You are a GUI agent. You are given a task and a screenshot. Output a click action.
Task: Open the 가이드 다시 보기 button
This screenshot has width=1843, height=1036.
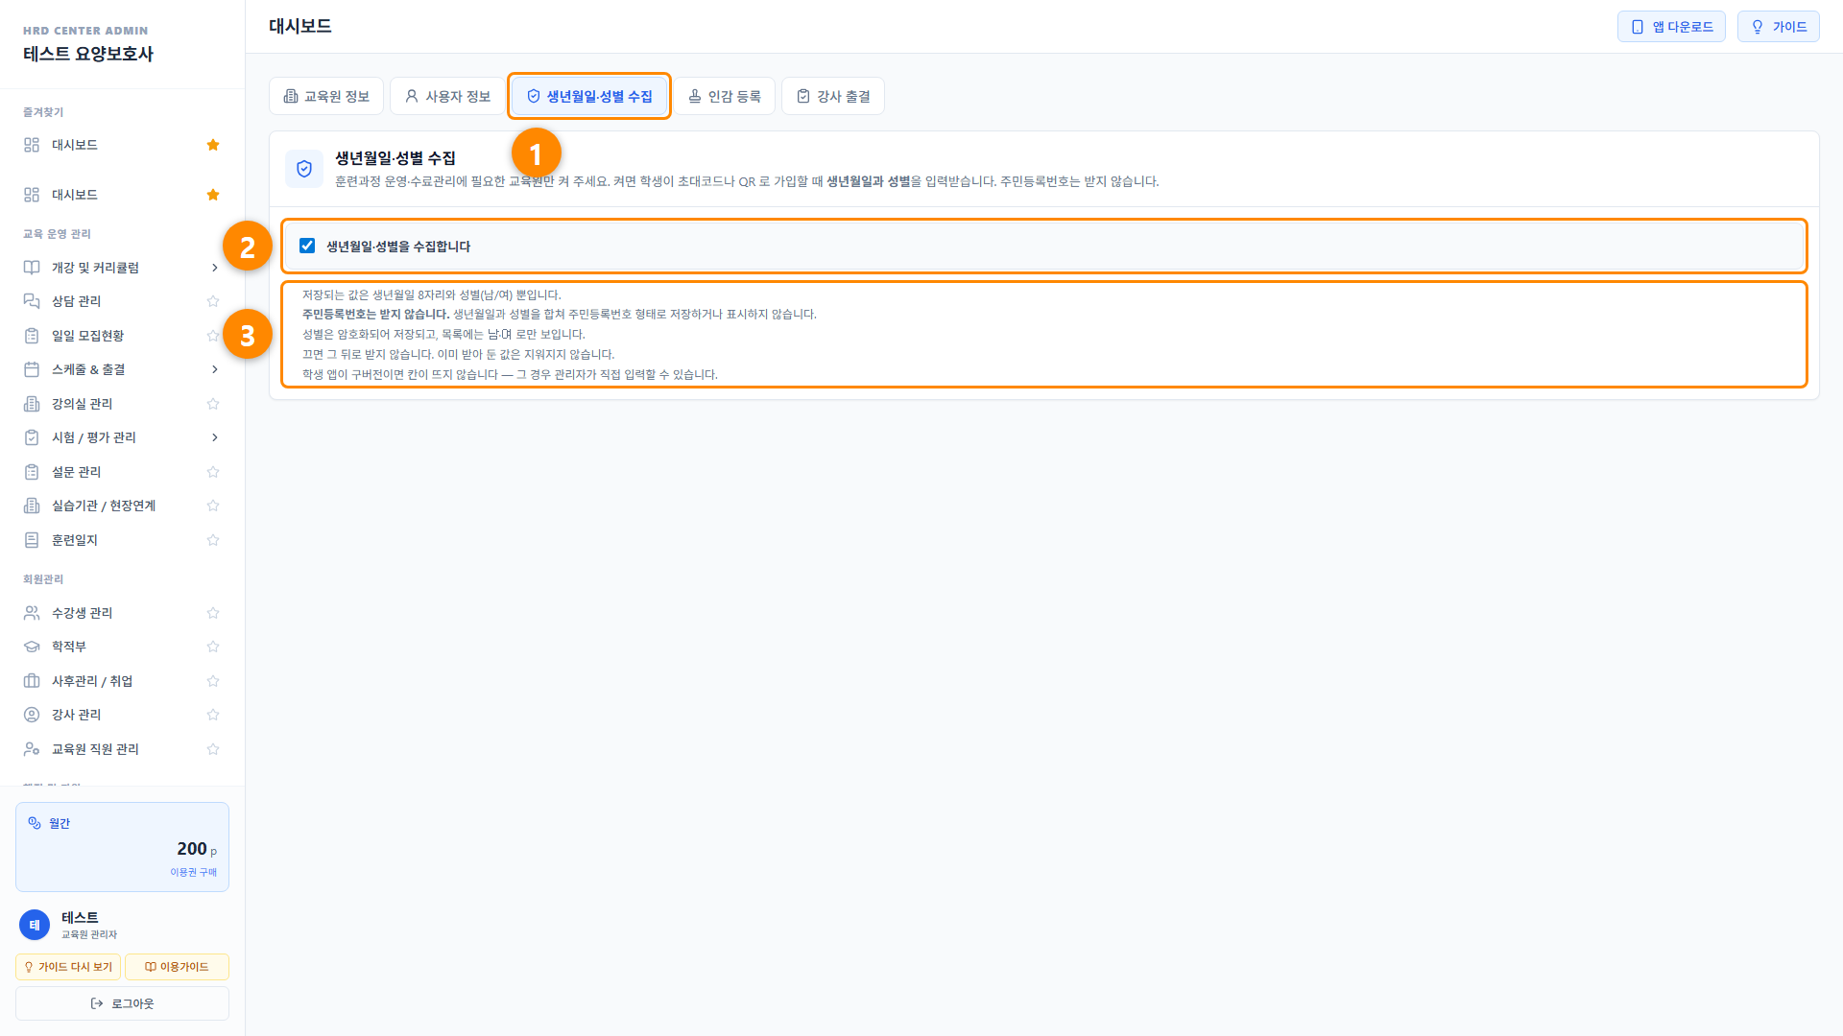click(68, 967)
